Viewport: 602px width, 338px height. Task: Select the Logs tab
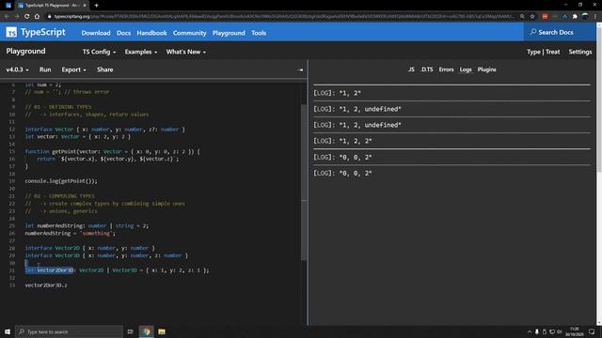466,69
